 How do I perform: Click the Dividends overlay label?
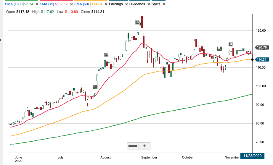coord(137,4)
